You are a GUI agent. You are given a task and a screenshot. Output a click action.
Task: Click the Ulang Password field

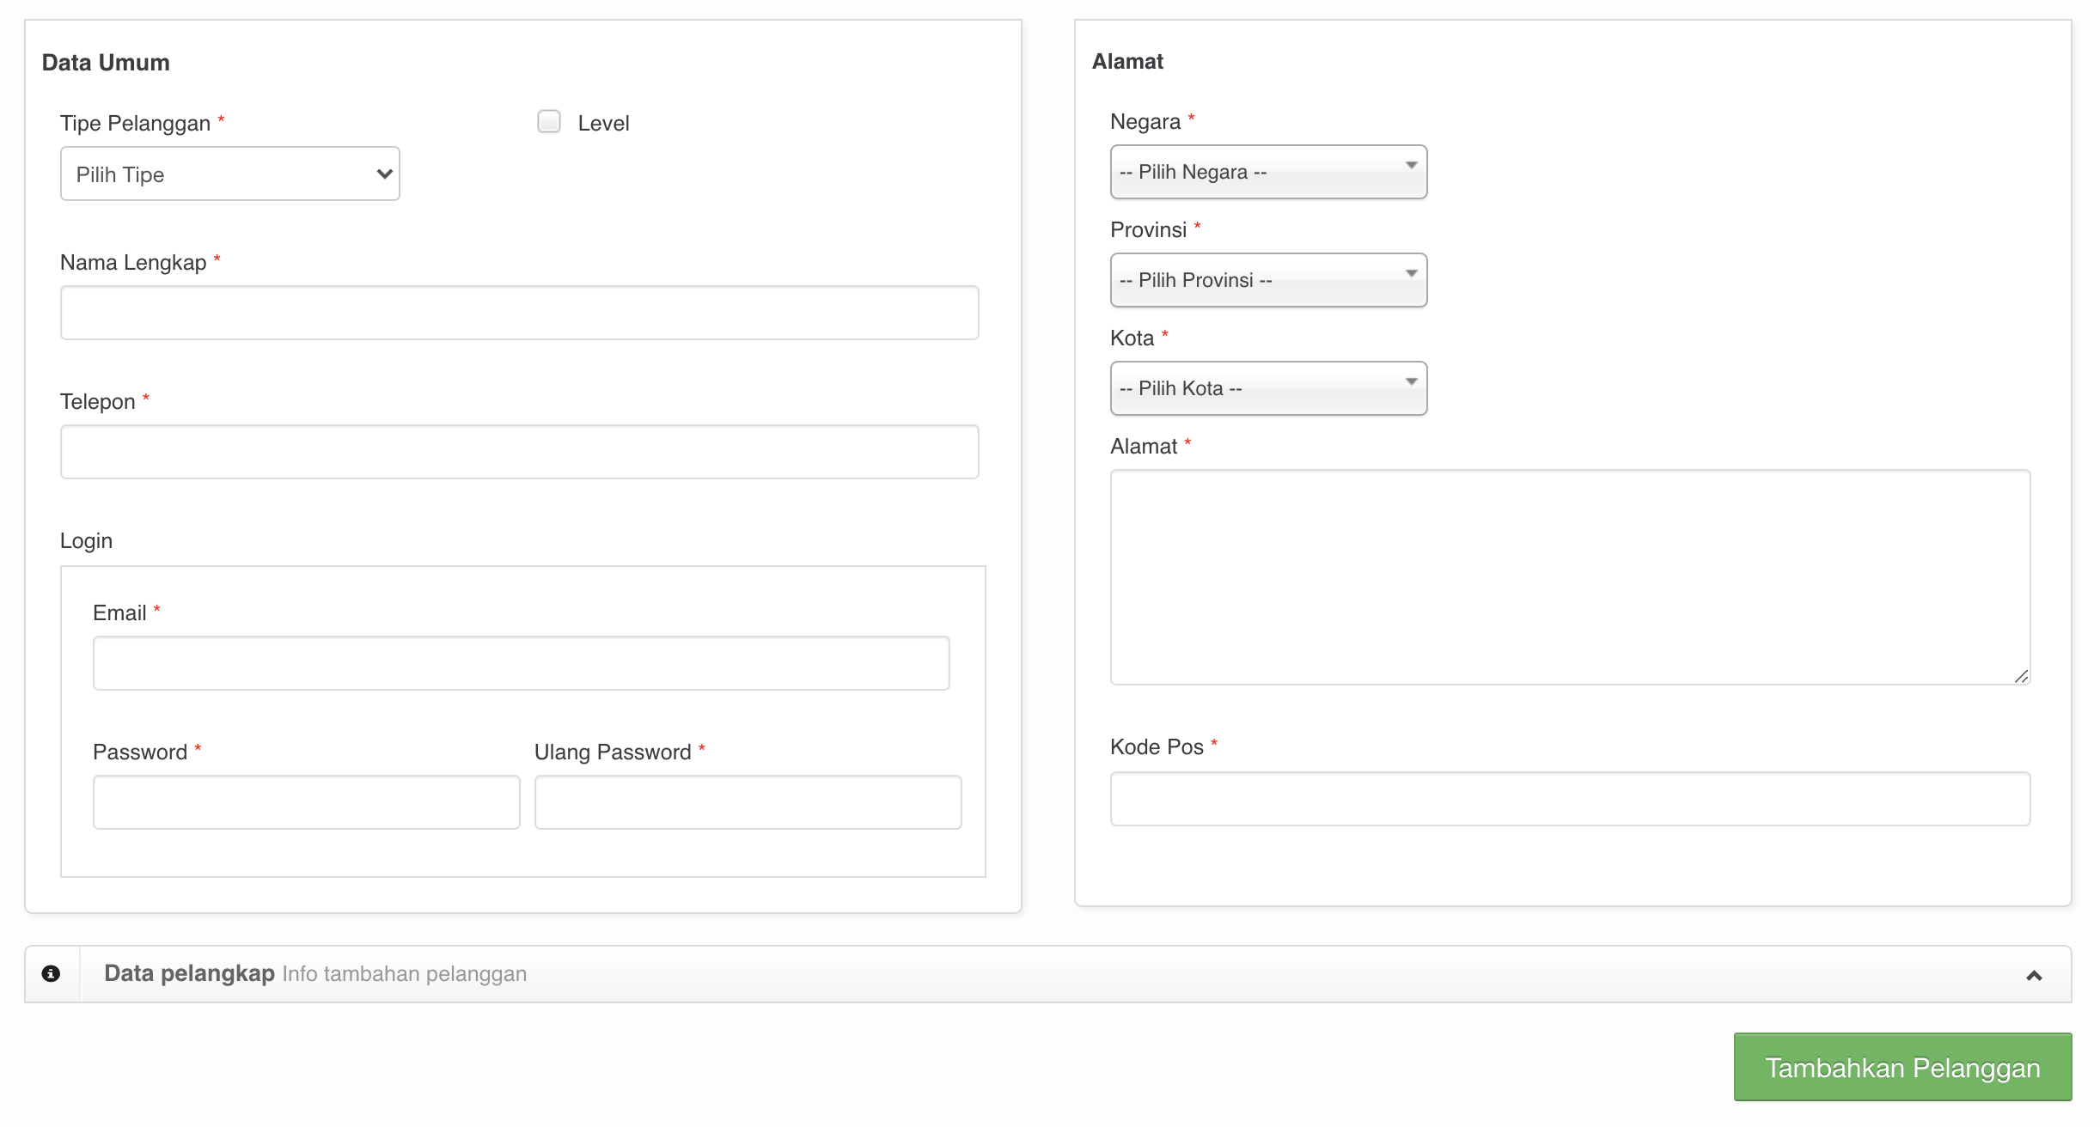click(748, 802)
